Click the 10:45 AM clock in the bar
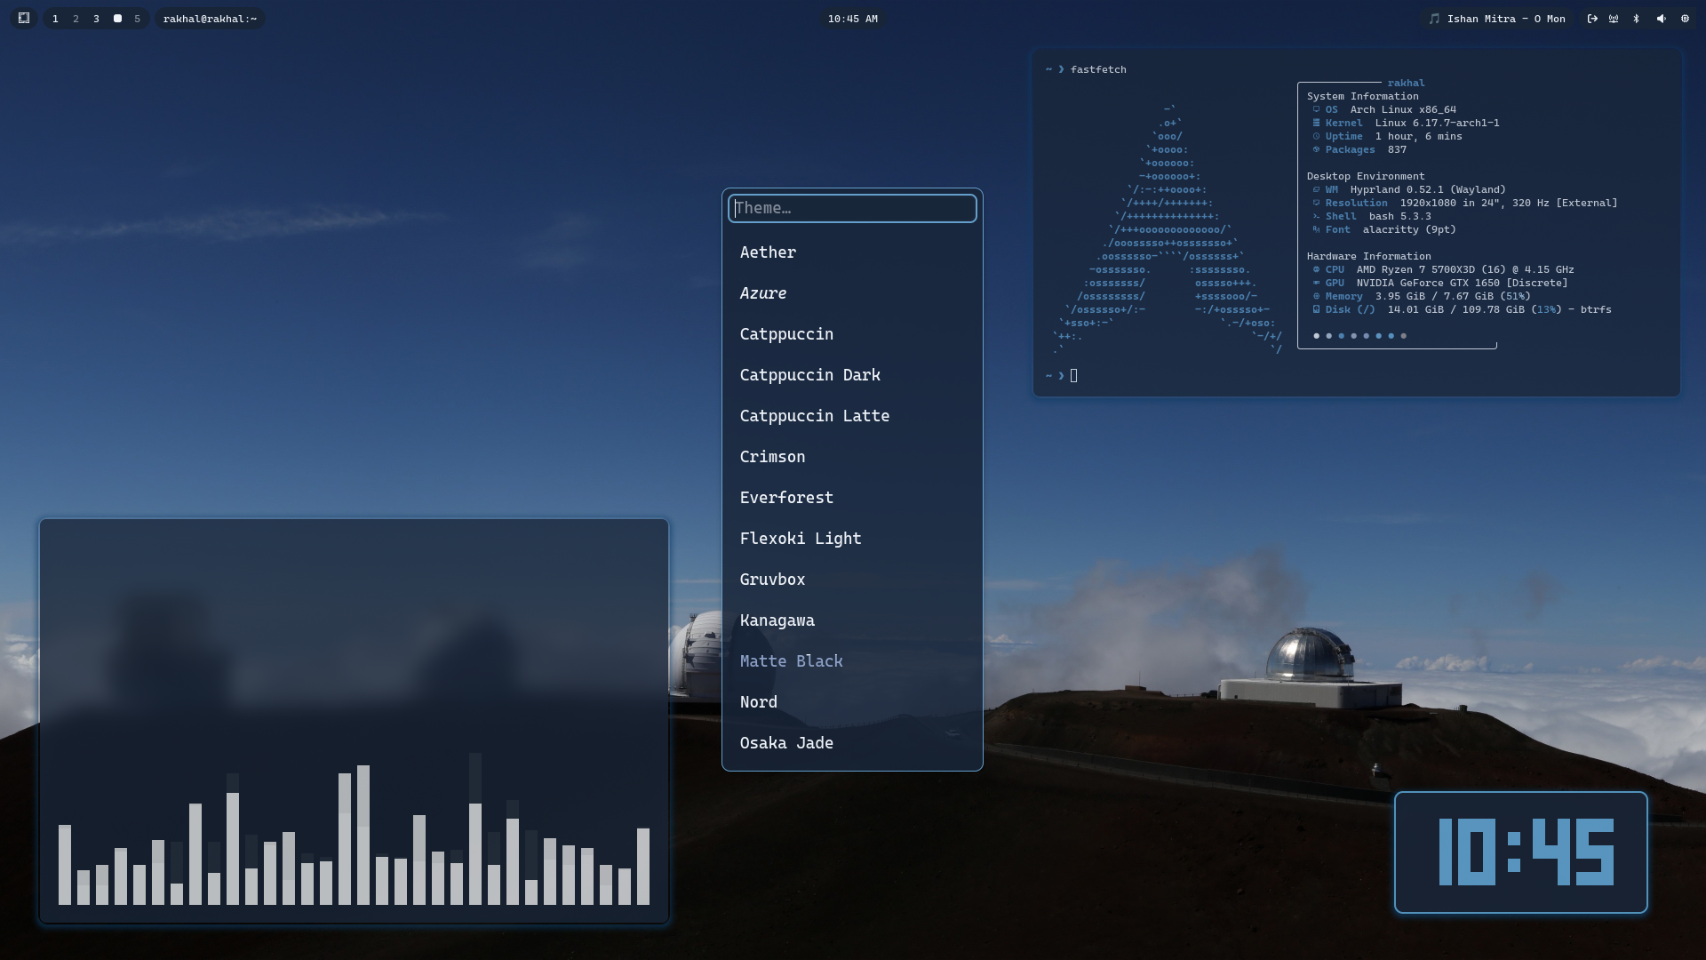Viewport: 1706px width, 960px height. 852,19
